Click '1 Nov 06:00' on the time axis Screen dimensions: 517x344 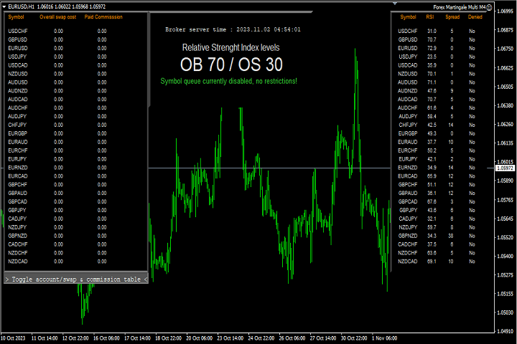point(384,338)
